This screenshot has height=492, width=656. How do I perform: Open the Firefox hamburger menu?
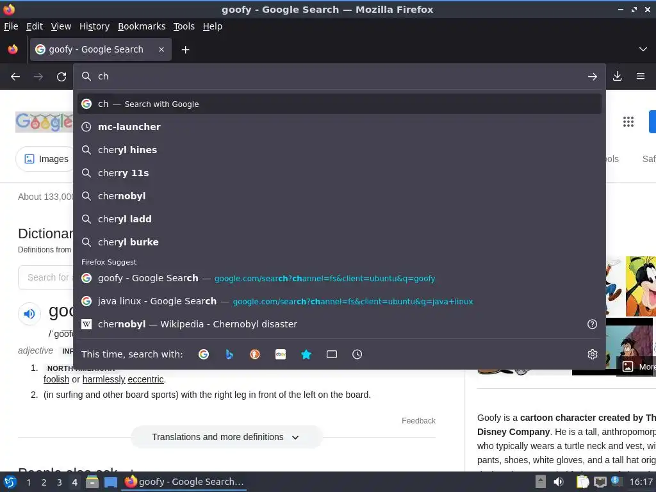point(641,76)
